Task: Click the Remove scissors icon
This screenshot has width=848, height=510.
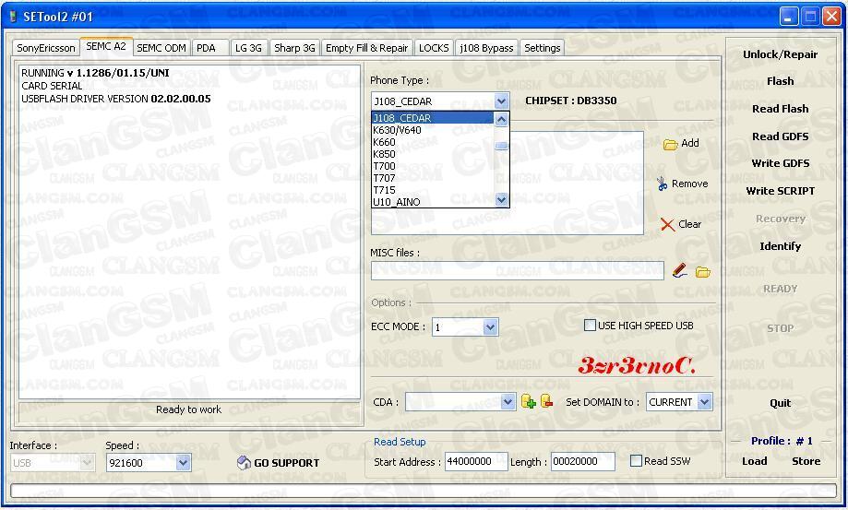Action: (x=662, y=184)
